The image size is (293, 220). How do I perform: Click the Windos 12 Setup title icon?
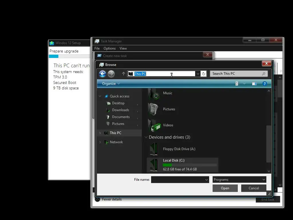point(52,43)
